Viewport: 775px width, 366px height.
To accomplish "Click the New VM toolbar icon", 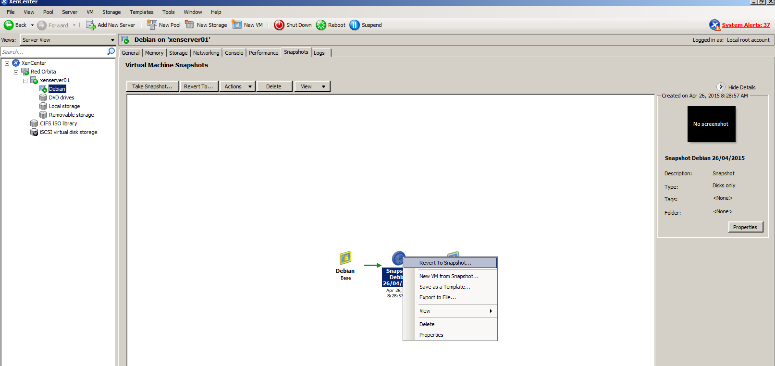I will pyautogui.click(x=237, y=25).
